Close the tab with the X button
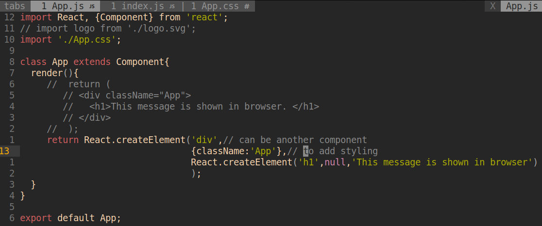This screenshot has width=542, height=226. tap(493, 6)
